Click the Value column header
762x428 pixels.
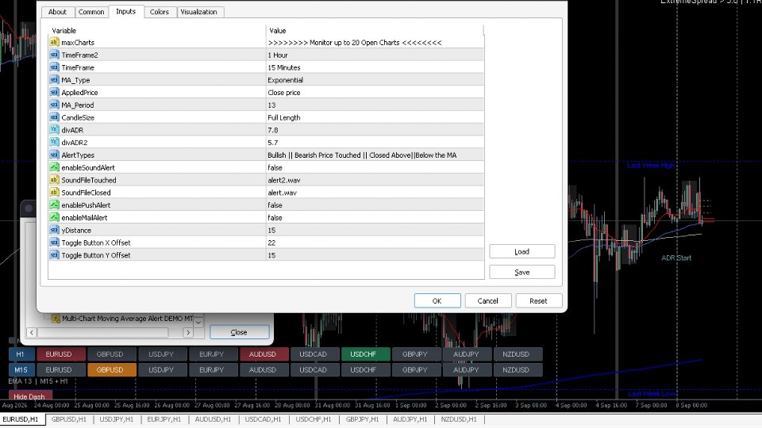click(x=375, y=31)
